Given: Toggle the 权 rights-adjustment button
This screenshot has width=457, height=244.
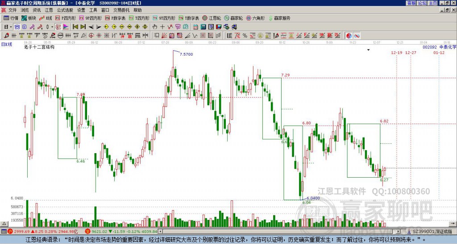Looking at the screenshot, I should [58, 27].
